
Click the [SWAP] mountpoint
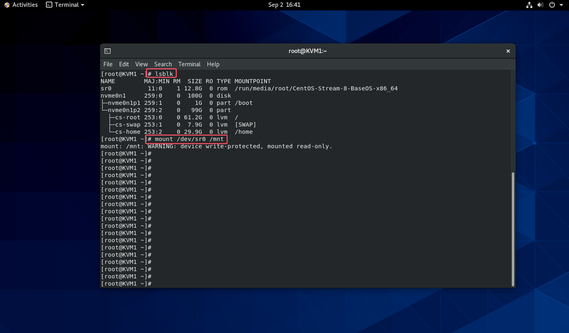click(246, 125)
